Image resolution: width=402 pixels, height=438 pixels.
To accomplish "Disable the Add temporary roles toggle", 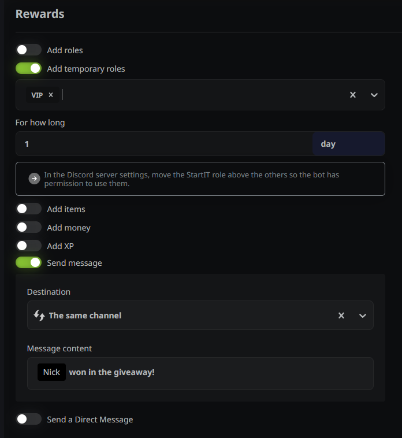I will click(29, 69).
